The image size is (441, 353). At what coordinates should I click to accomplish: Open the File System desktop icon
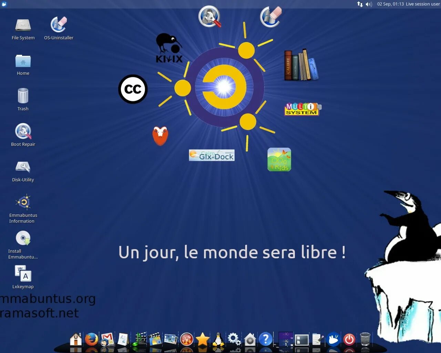tap(23, 29)
